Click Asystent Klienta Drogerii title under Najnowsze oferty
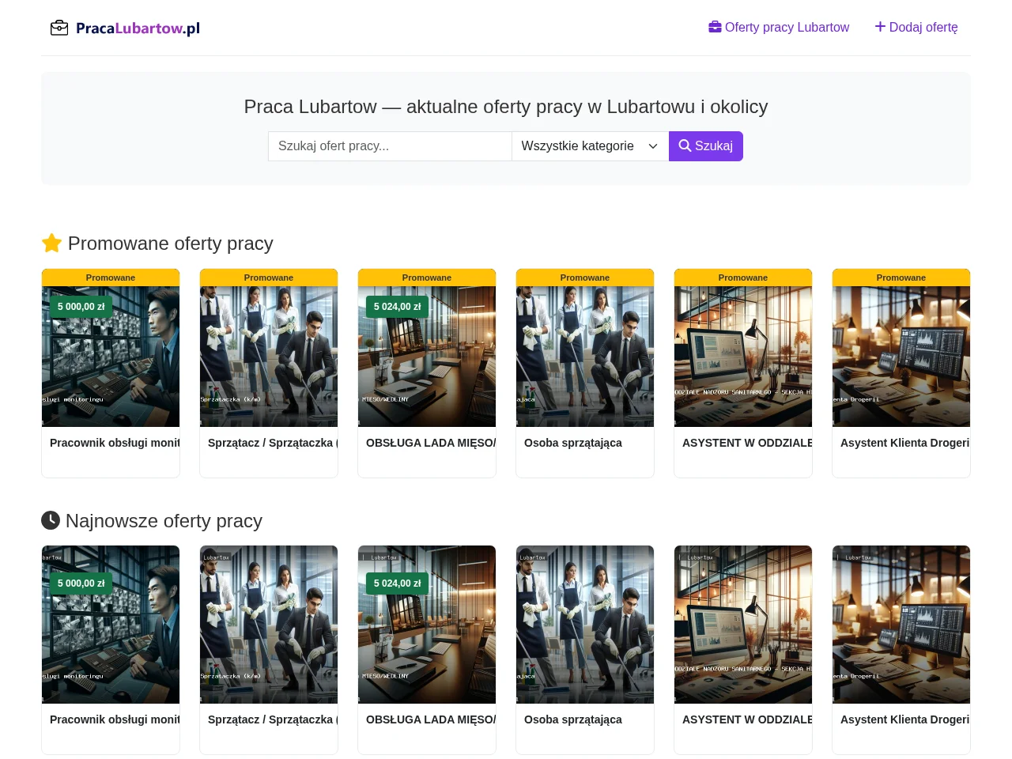This screenshot has width=1012, height=759. coord(905,719)
